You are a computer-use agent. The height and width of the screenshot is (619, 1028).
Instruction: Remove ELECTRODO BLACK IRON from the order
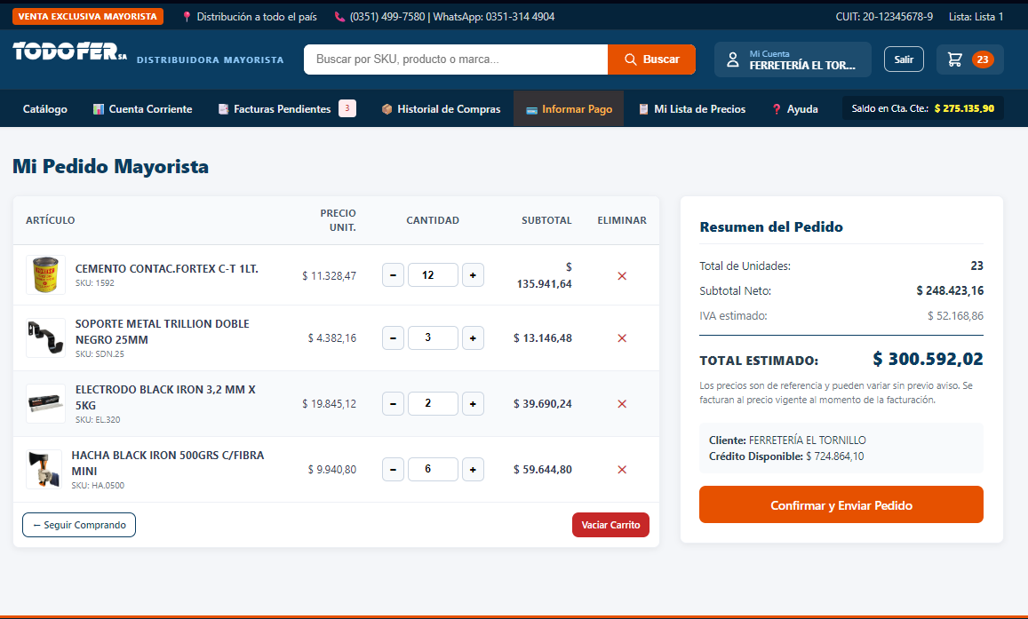pyautogui.click(x=622, y=404)
